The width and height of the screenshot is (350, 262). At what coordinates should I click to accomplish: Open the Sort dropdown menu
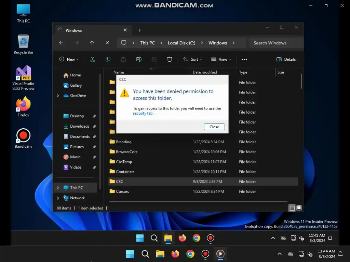click(x=193, y=59)
